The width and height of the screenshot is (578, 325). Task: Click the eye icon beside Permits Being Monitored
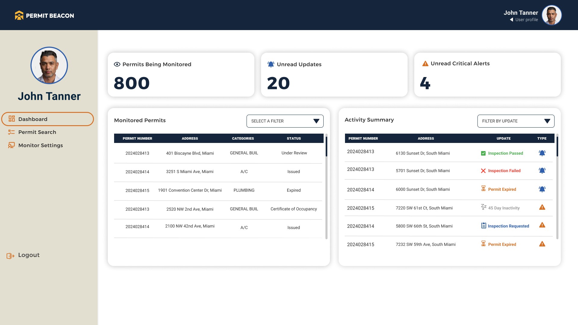117,64
